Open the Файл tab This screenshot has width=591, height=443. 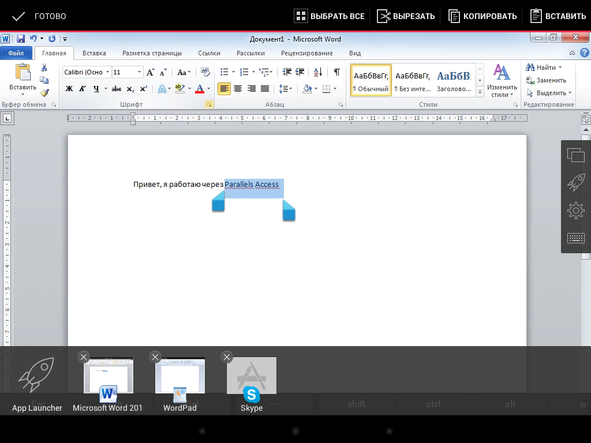(16, 53)
